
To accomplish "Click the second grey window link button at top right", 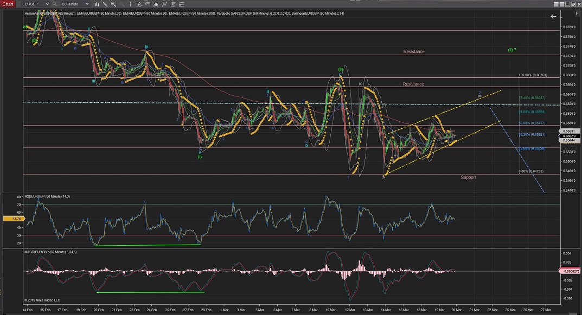I will coord(562,4).
